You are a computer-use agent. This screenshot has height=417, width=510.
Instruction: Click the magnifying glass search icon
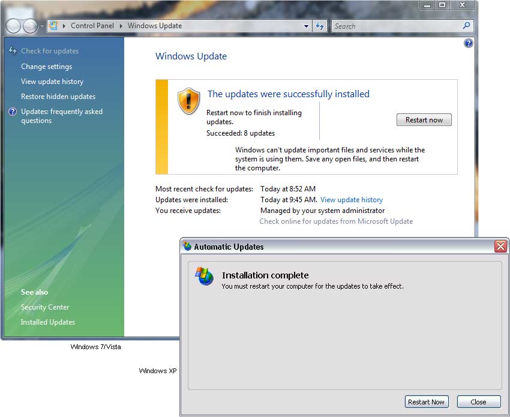click(x=466, y=25)
